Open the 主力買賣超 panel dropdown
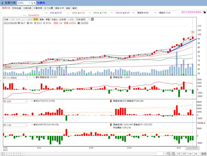207x156 pixels. coord(17,78)
